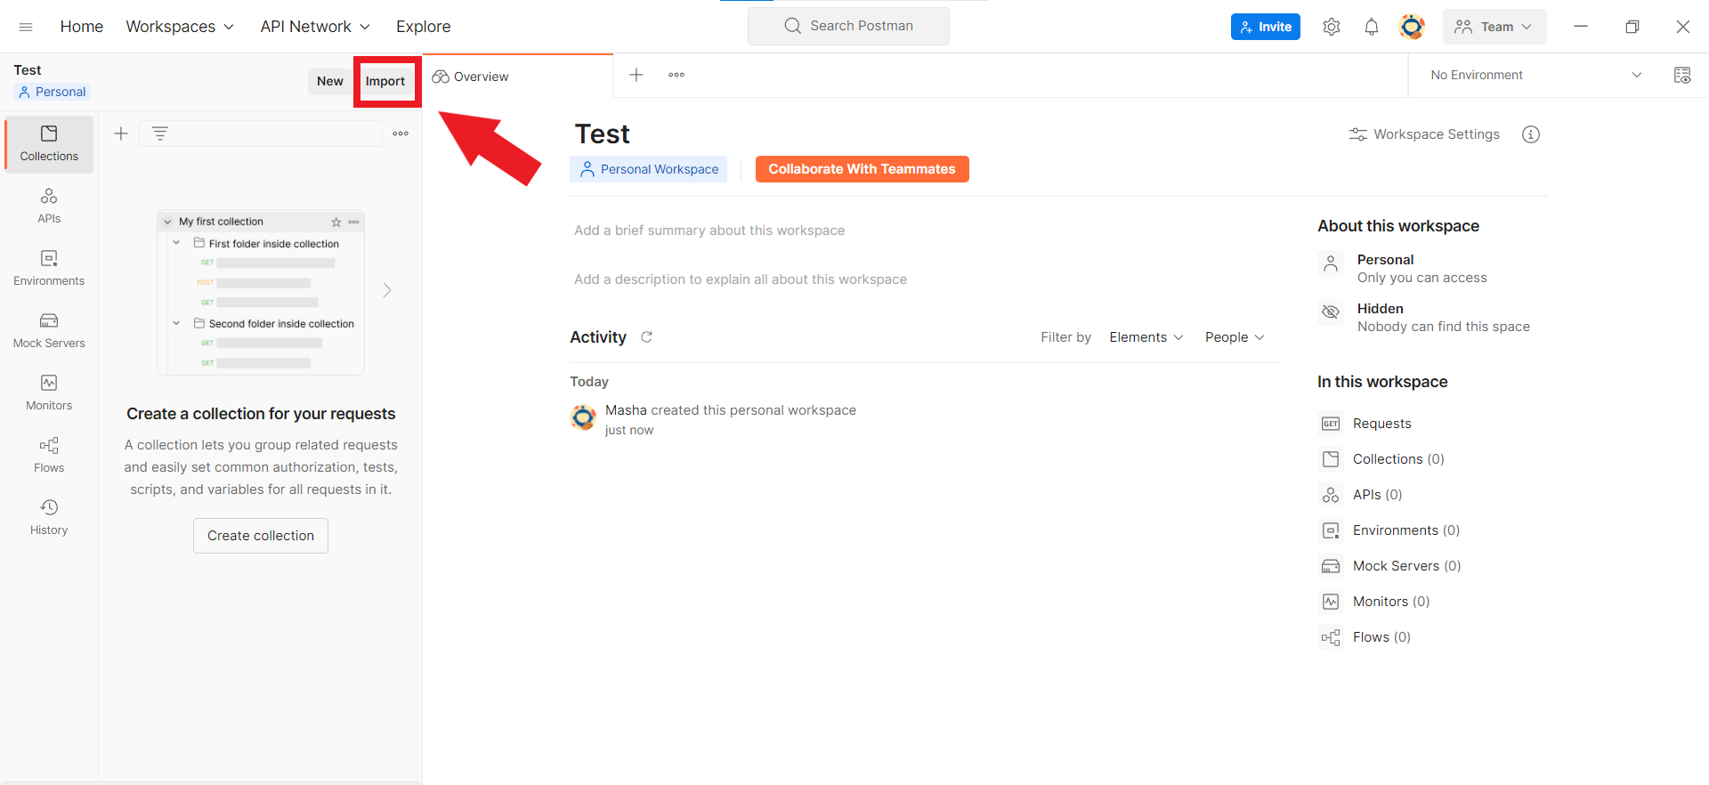Open the collections panel three-dot options
The height and width of the screenshot is (785, 1709).
[x=401, y=134]
